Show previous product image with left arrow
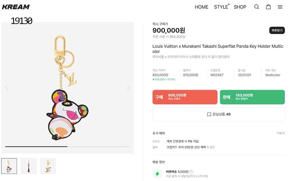 coord(6,88)
